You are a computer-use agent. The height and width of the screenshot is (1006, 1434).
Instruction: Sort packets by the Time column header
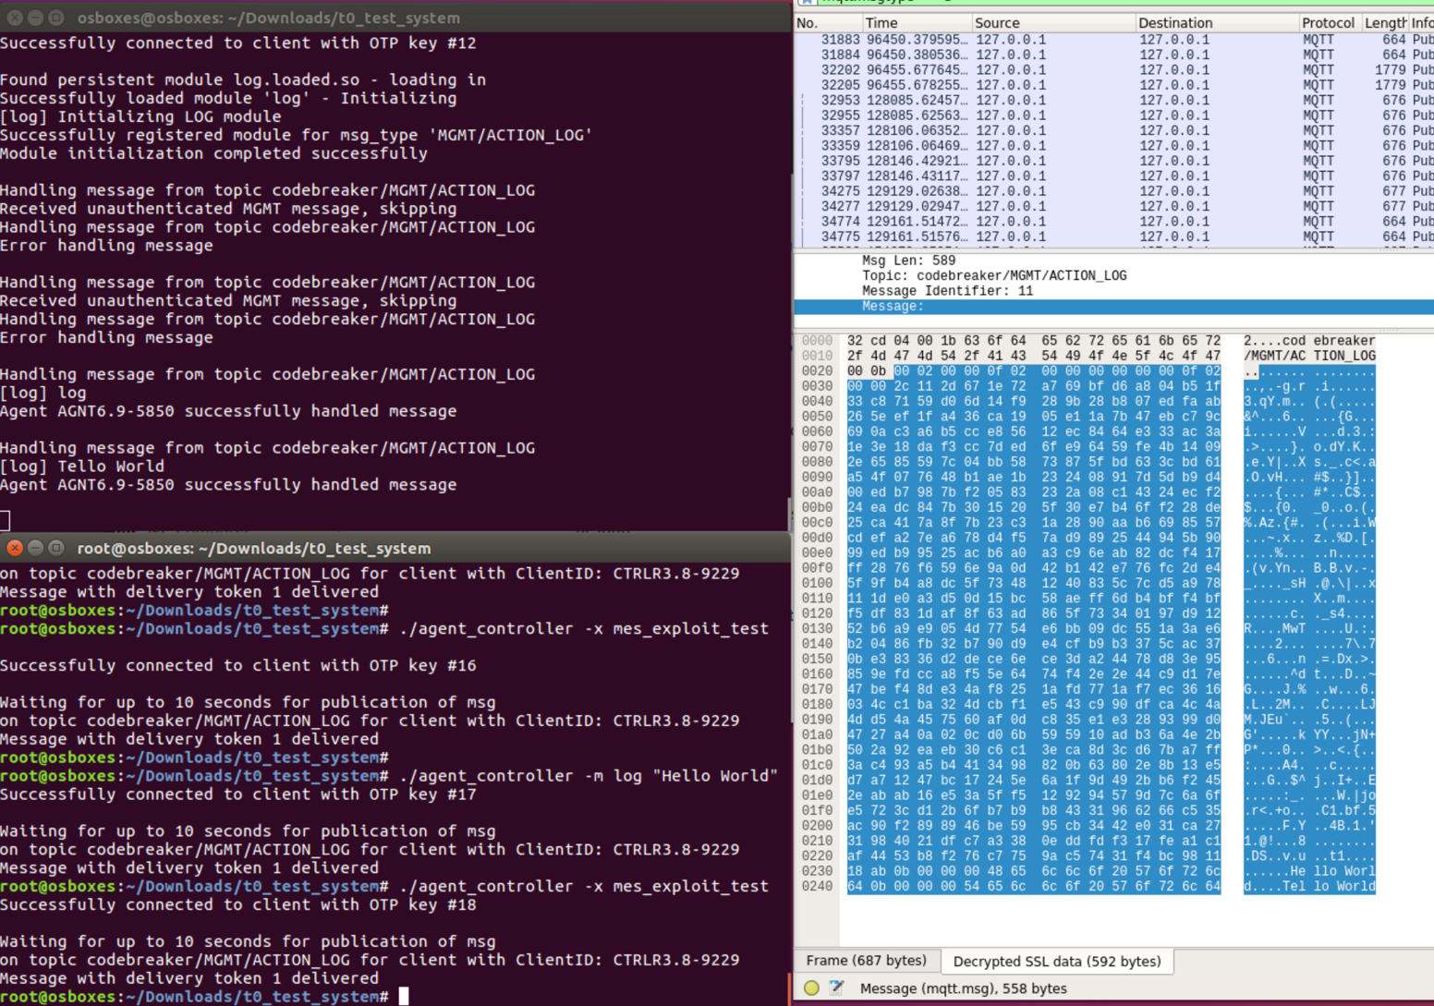click(916, 23)
